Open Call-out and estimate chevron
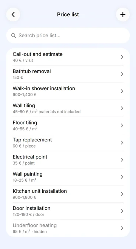The width and height of the screenshot is (136, 249). click(122, 57)
